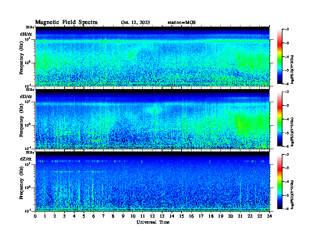The image size is (321, 248).
Task: Click the color bar beside dH/dt panel
Action: pyautogui.click(x=280, y=57)
